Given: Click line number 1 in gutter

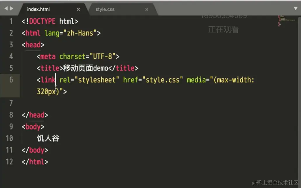Looking at the screenshot, I should (11, 21).
